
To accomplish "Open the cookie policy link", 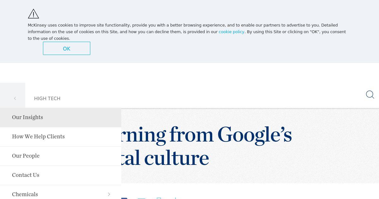I will point(232,32).
